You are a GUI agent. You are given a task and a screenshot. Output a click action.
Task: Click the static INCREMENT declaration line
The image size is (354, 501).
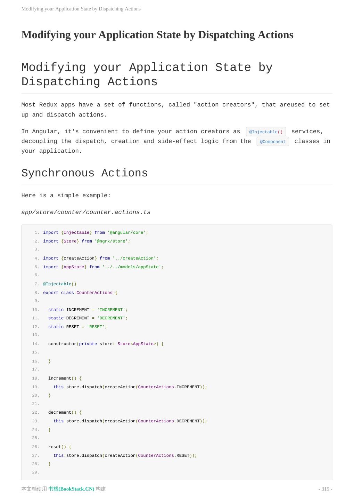(88, 310)
